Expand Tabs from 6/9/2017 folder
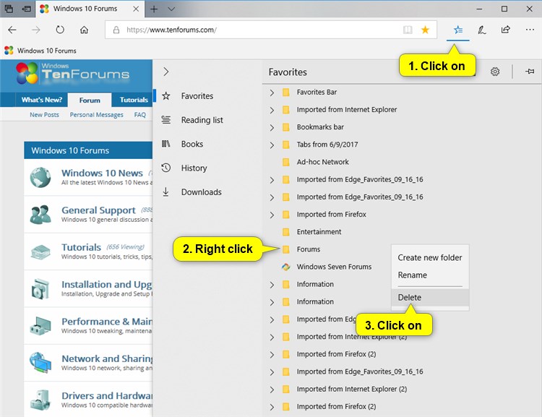 pos(272,145)
